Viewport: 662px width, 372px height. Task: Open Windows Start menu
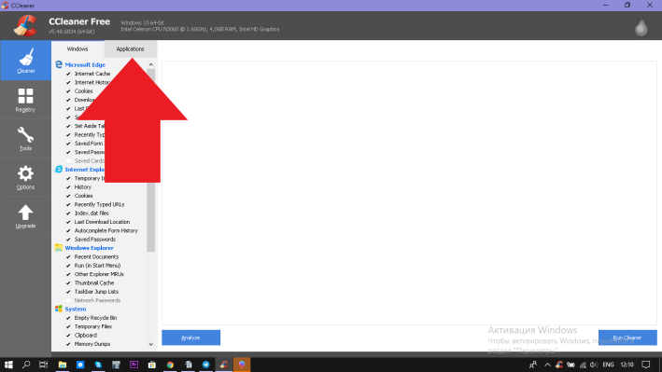(x=8, y=365)
